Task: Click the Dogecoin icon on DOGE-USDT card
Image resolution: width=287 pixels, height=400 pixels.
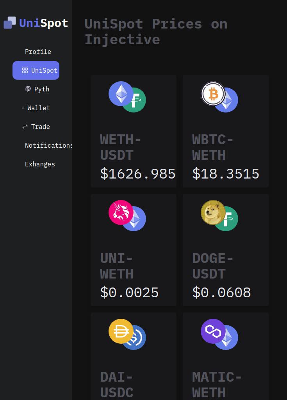Action: pyautogui.click(x=213, y=213)
